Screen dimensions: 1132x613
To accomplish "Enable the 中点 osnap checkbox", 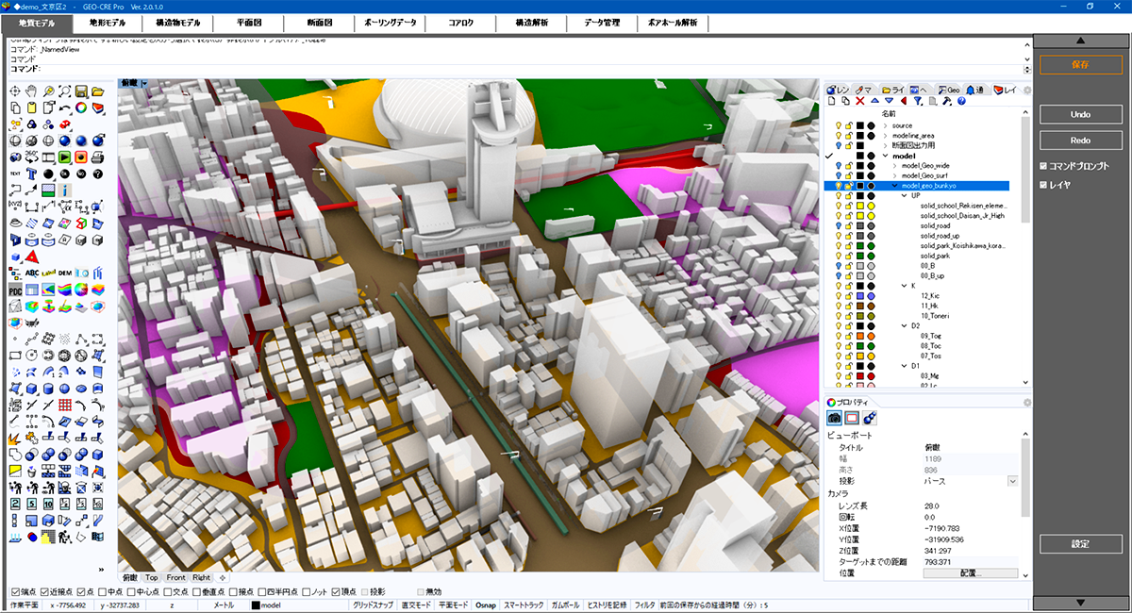I will tap(102, 591).
